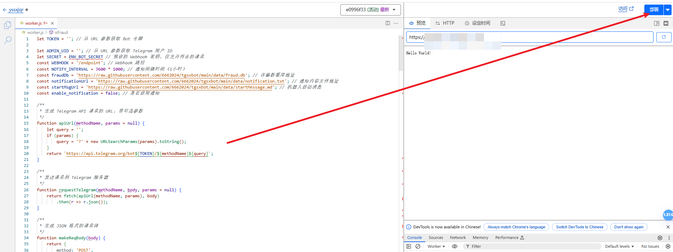This screenshot has height=252, width=673.
Task: Click Always match Chrome's language
Action: (516, 227)
